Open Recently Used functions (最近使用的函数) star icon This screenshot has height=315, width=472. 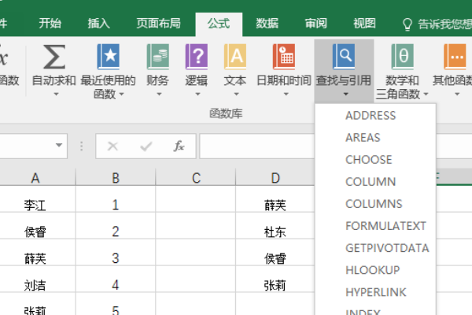109,57
